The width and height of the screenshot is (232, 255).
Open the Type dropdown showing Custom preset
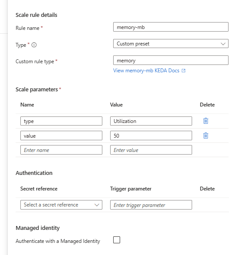coord(171,44)
